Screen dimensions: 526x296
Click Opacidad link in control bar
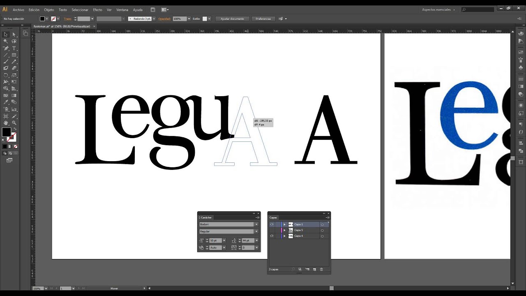[164, 19]
